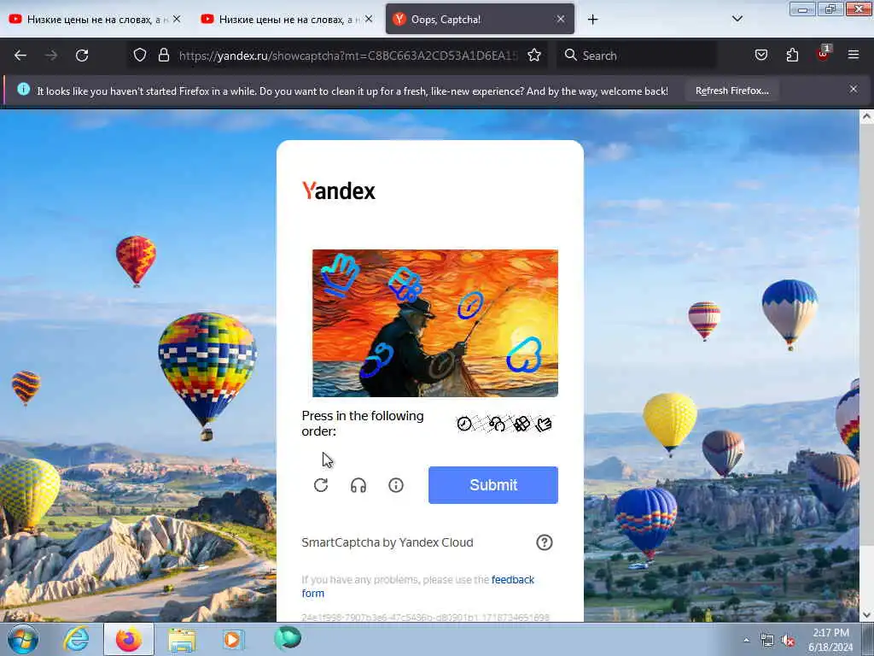Open the Firefox hamburger menu
The width and height of the screenshot is (874, 656).
click(x=854, y=55)
